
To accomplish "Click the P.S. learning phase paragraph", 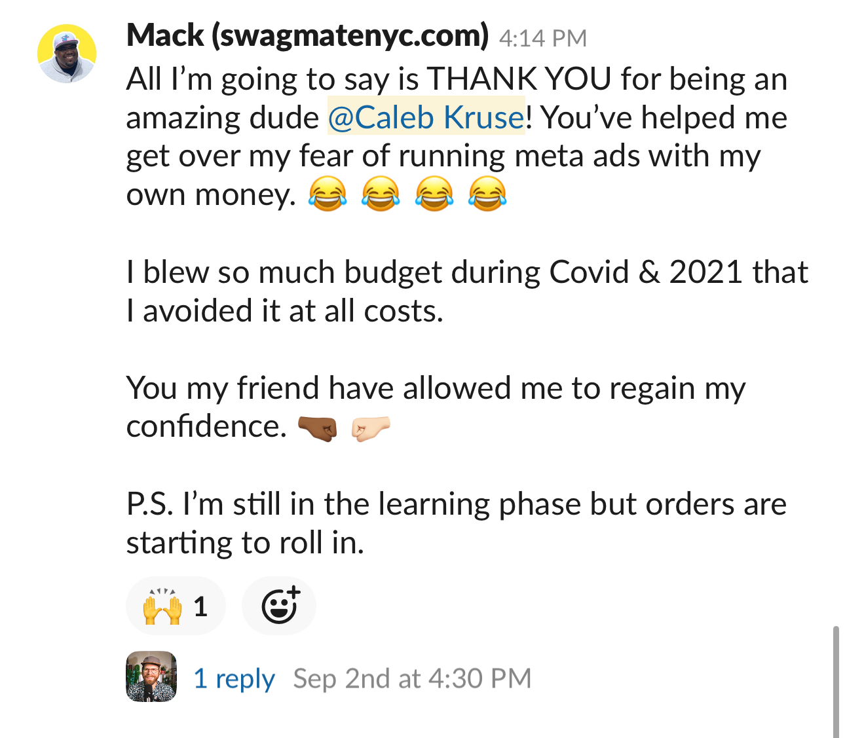I will (457, 523).
